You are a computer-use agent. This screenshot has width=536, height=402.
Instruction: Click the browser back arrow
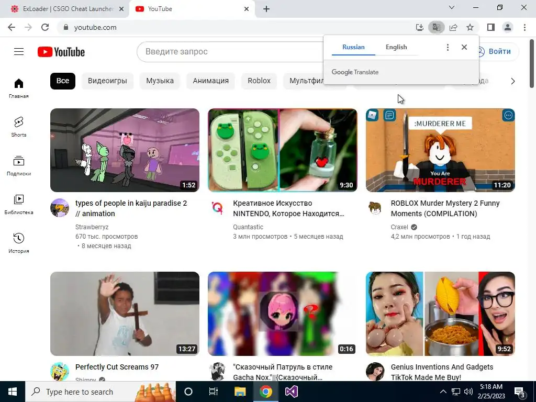tap(12, 27)
